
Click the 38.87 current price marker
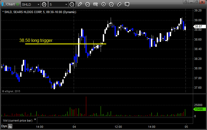(199, 26)
